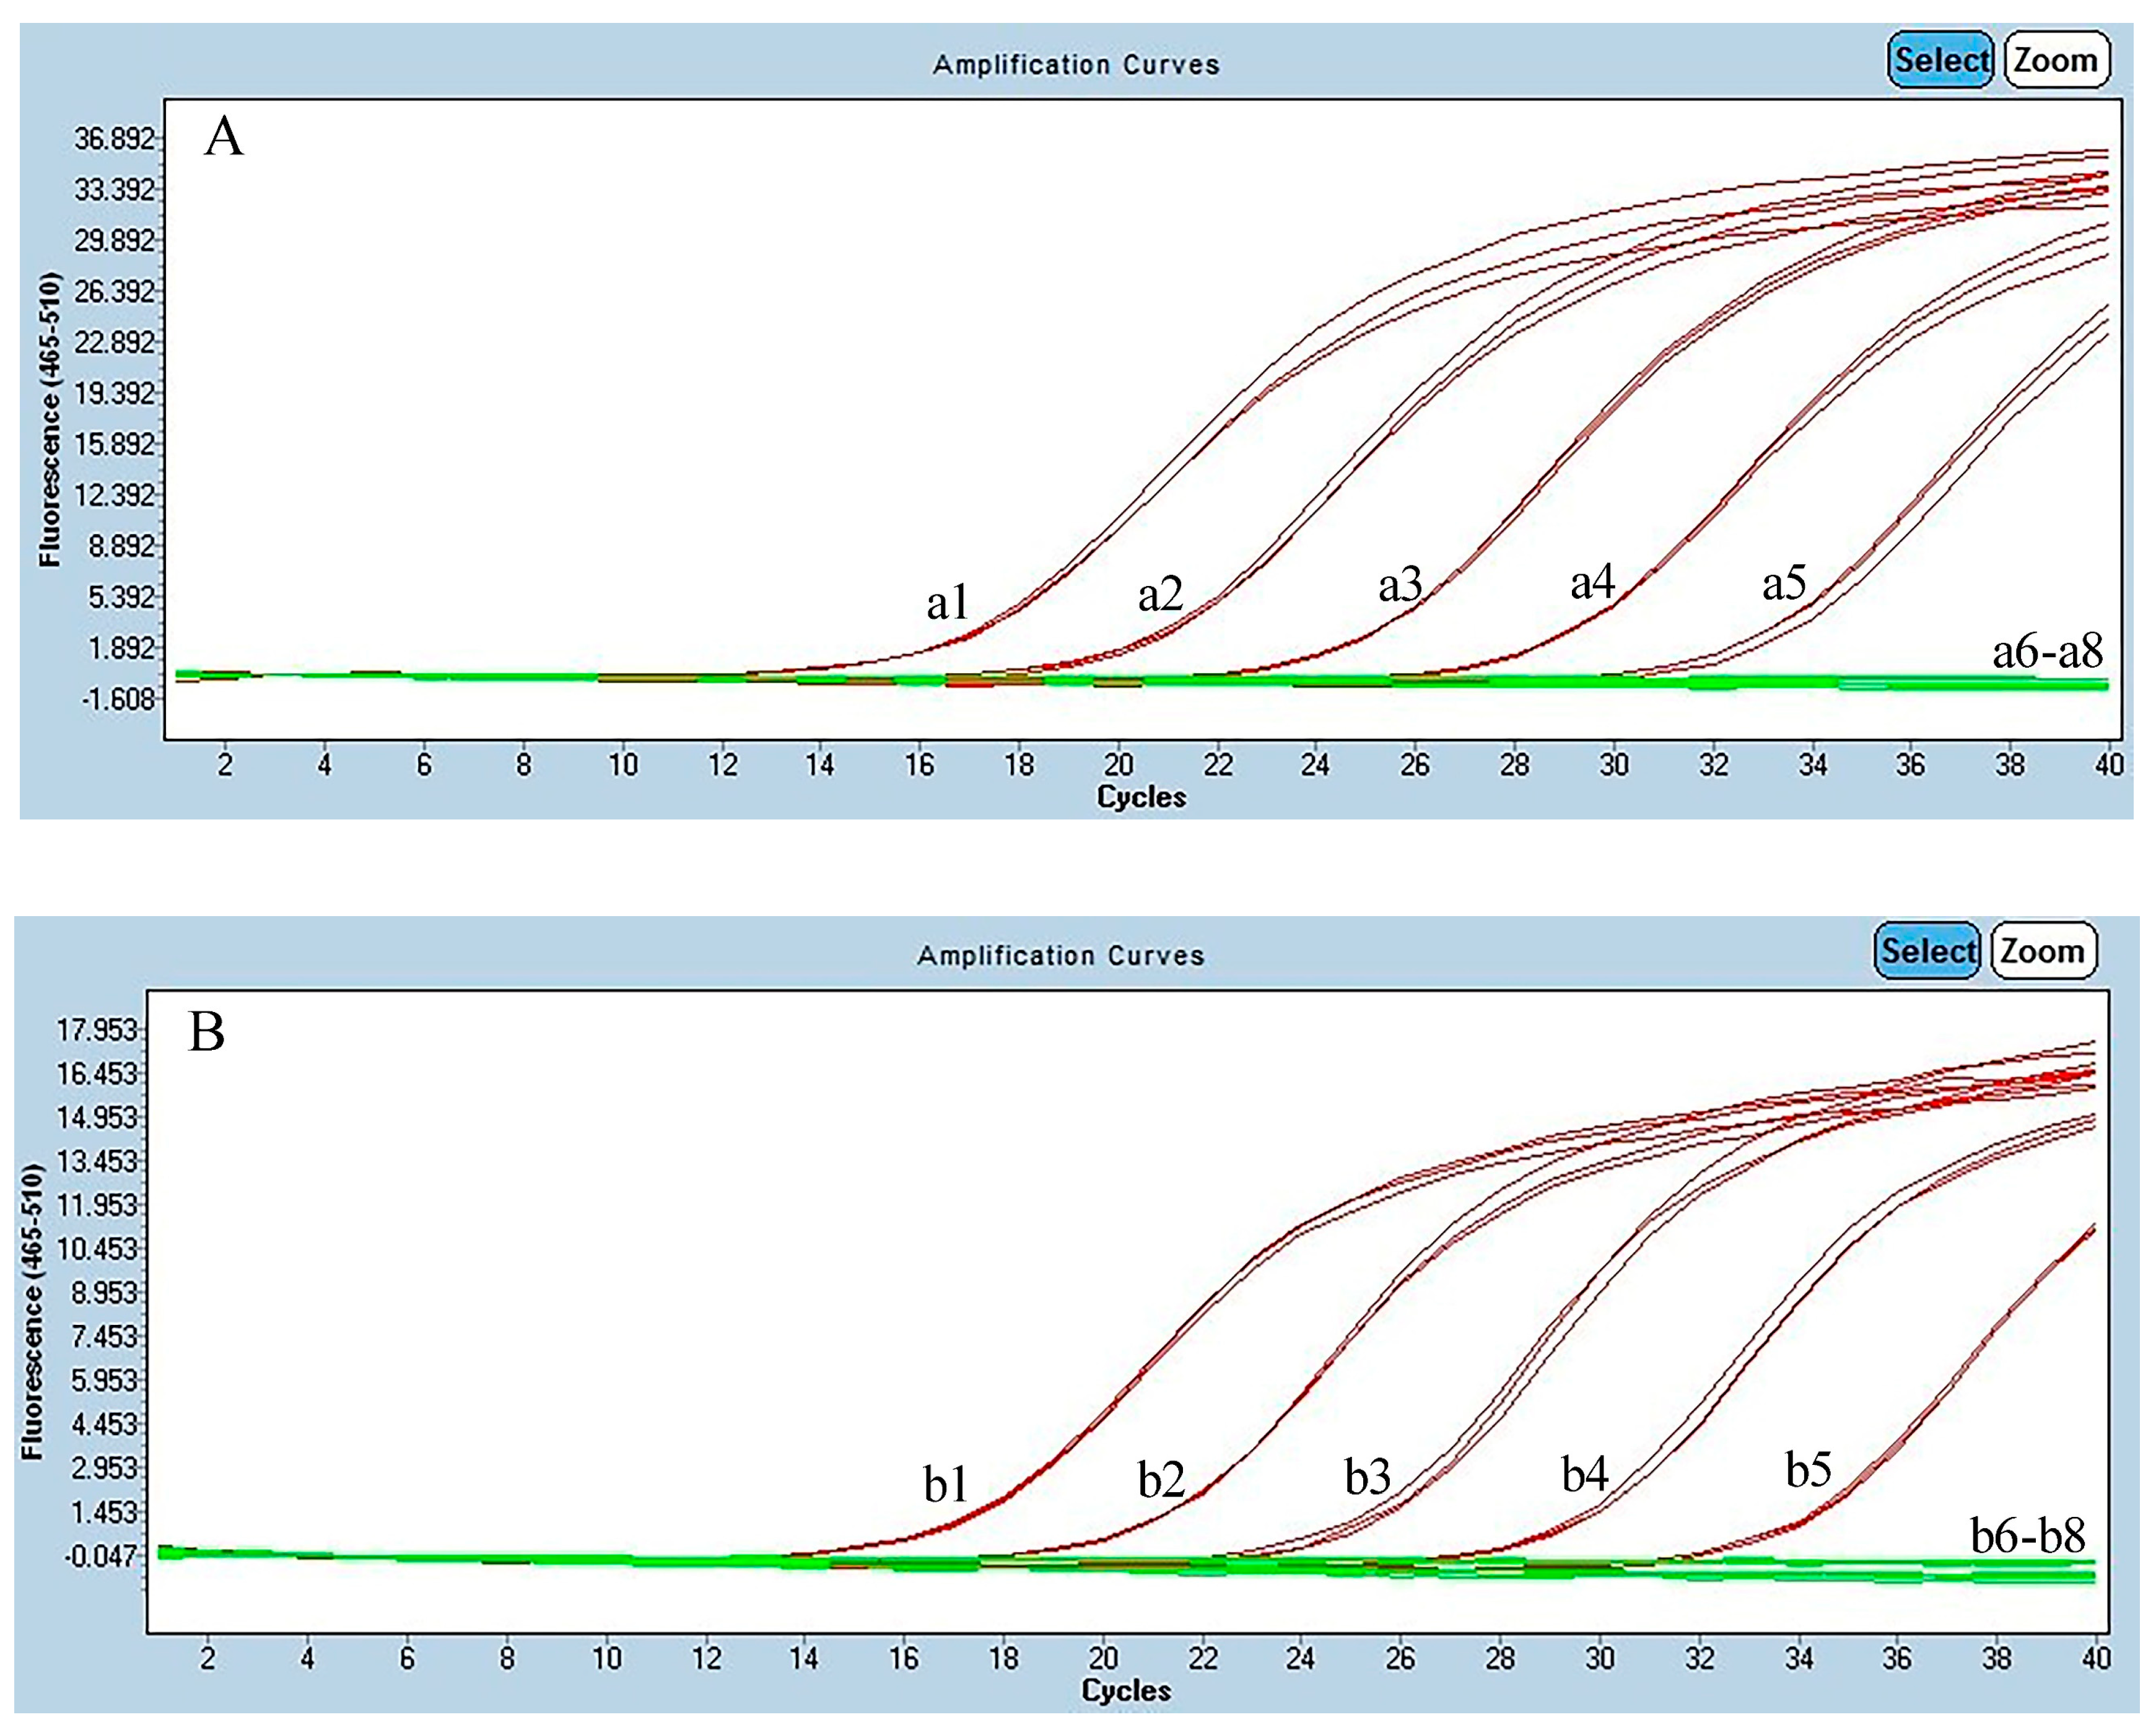
Task: Click the a6-a8 curve label
Action: pos(2048,651)
